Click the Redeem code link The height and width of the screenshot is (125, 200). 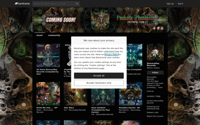click(153, 113)
